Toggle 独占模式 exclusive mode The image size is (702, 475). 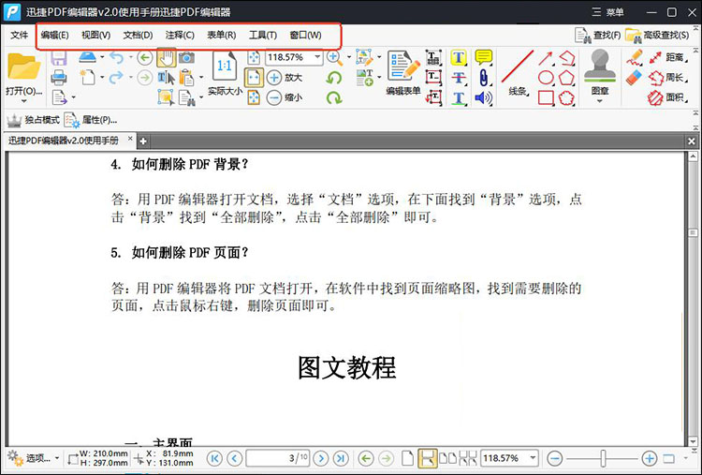click(33, 120)
